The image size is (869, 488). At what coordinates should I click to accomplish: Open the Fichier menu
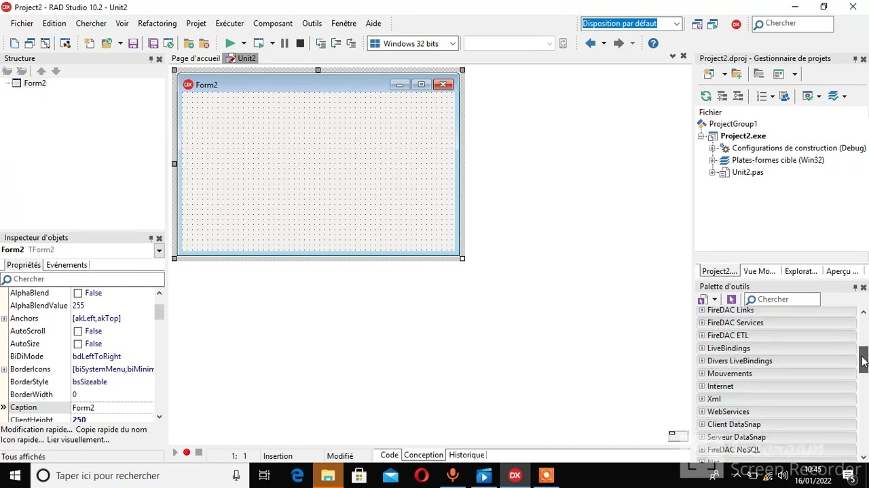coord(22,24)
